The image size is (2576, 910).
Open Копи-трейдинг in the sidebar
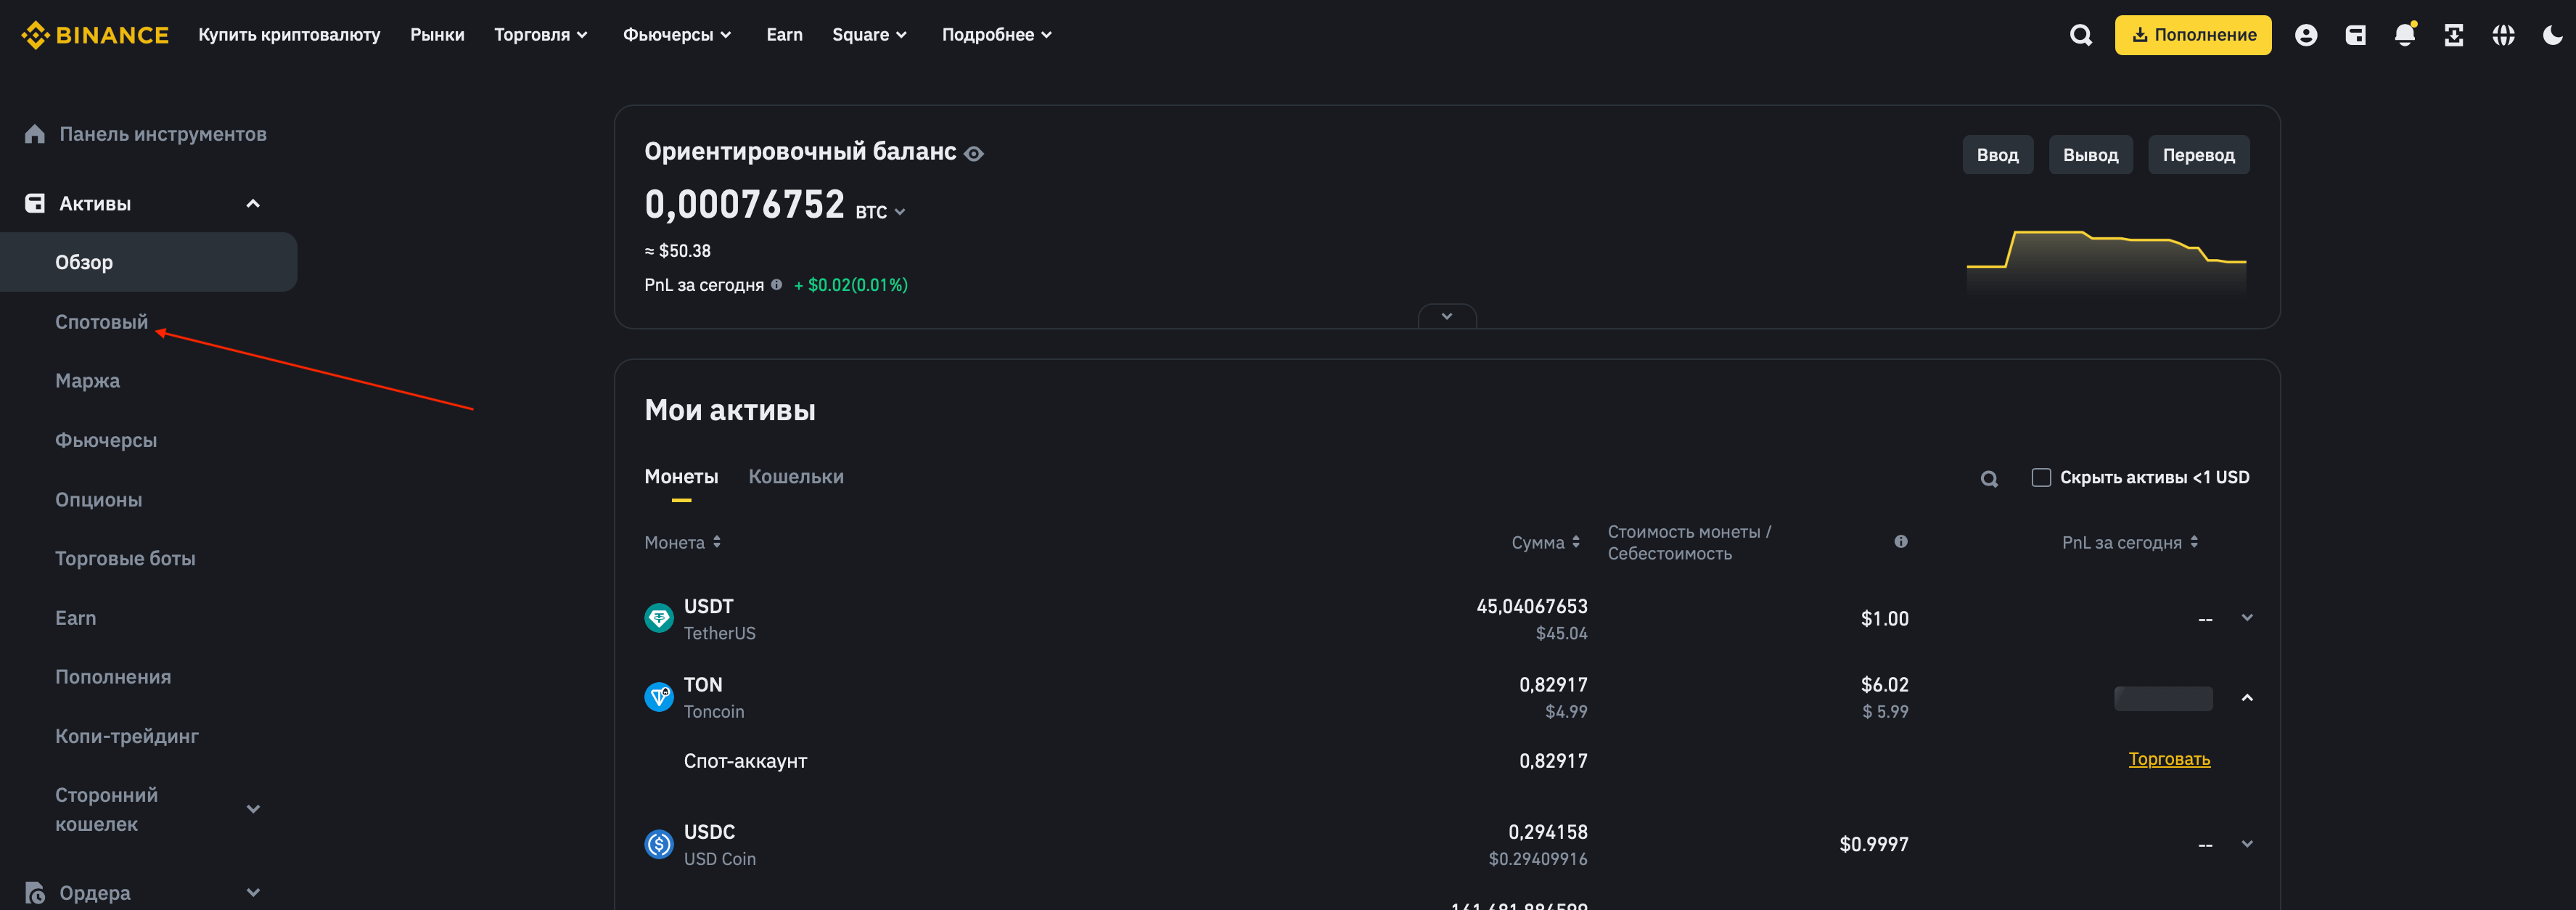click(x=127, y=736)
